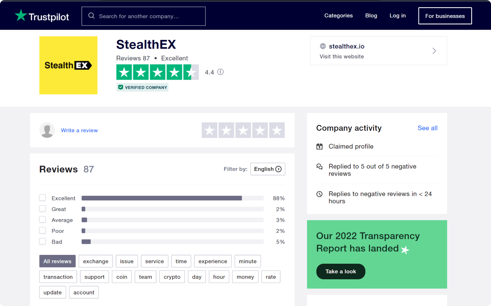The height and width of the screenshot is (306, 491).
Task: Click the StealthEX company name heading
Action: [x=146, y=45]
